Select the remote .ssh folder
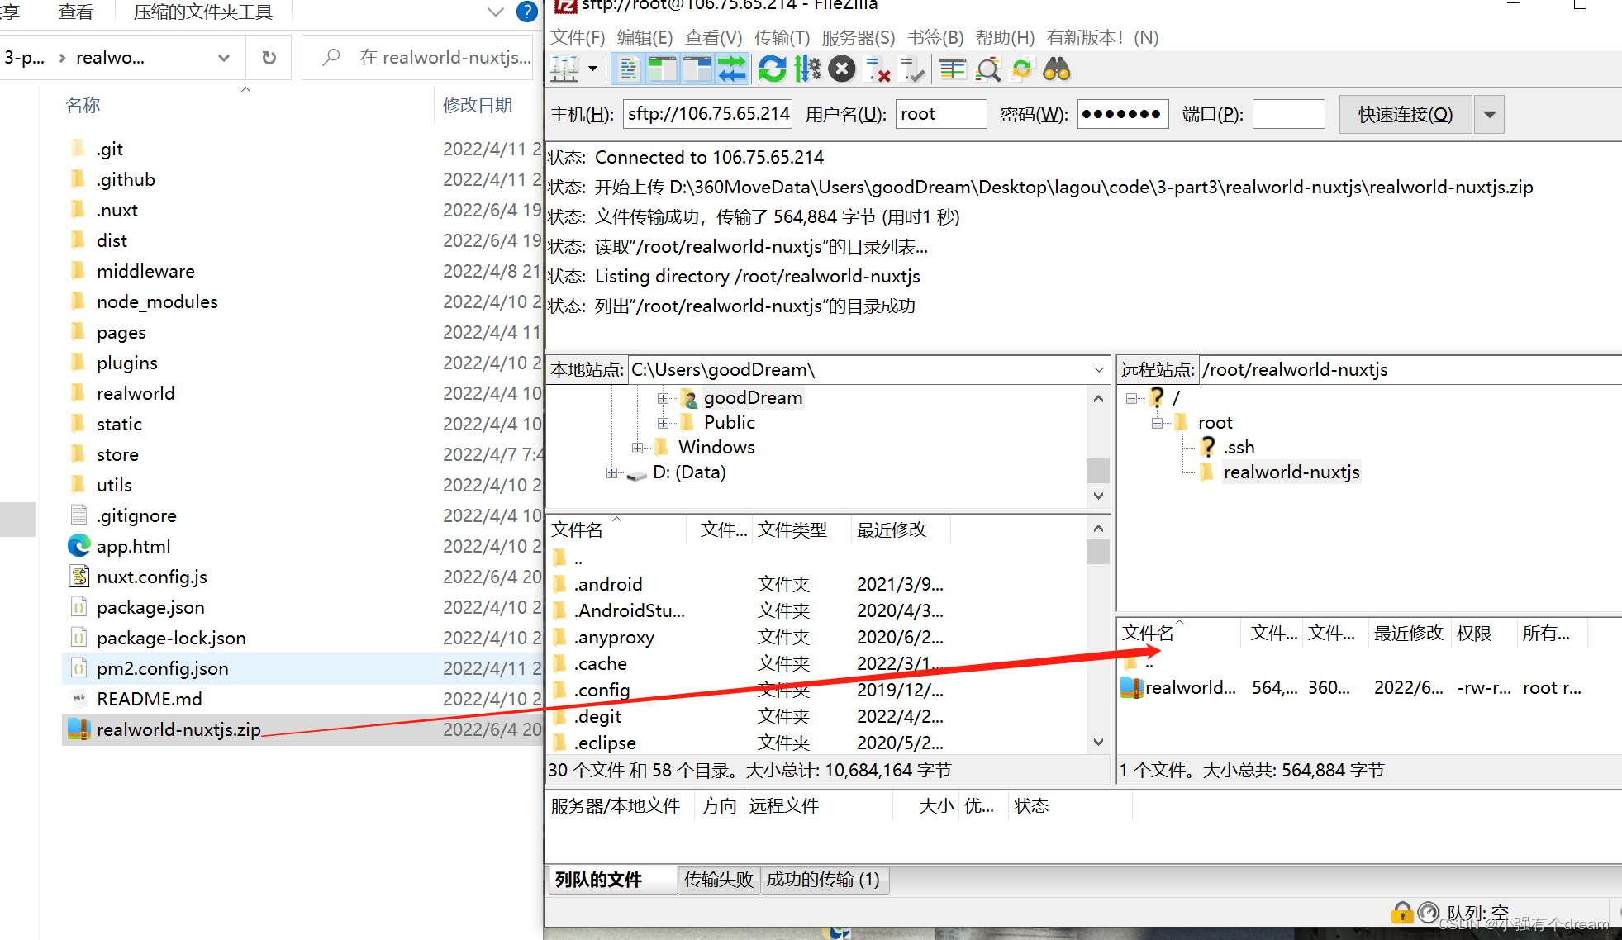This screenshot has height=940, width=1622. [1239, 447]
